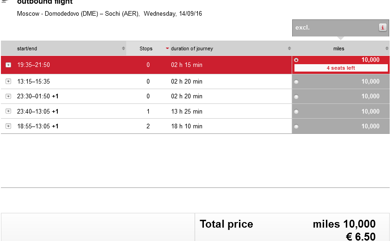
Task: Click the excl. fare tab
Action: [x=341, y=28]
